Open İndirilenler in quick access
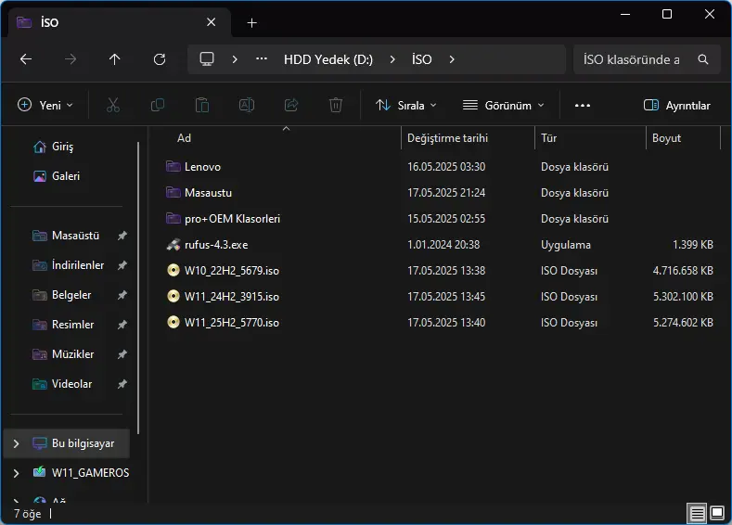Screen dimensions: 732x525 pyautogui.click(x=68, y=265)
